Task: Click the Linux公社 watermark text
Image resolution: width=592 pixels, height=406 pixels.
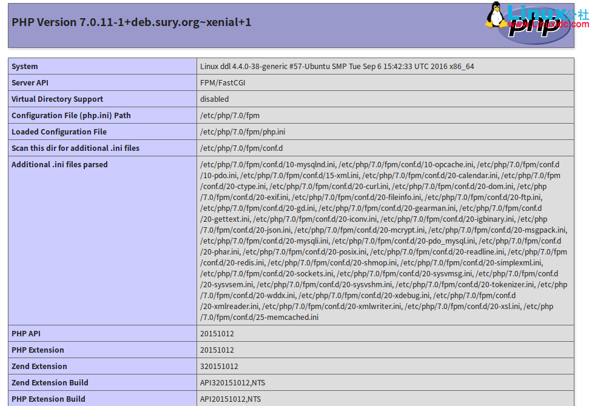Action: click(547, 11)
